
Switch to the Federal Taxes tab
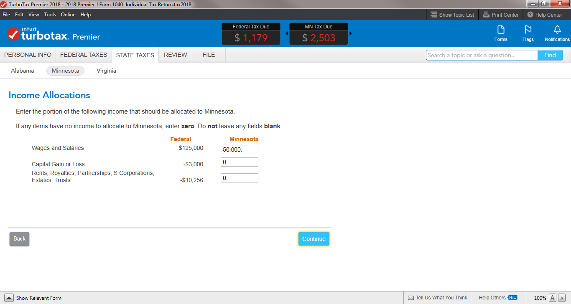84,55
